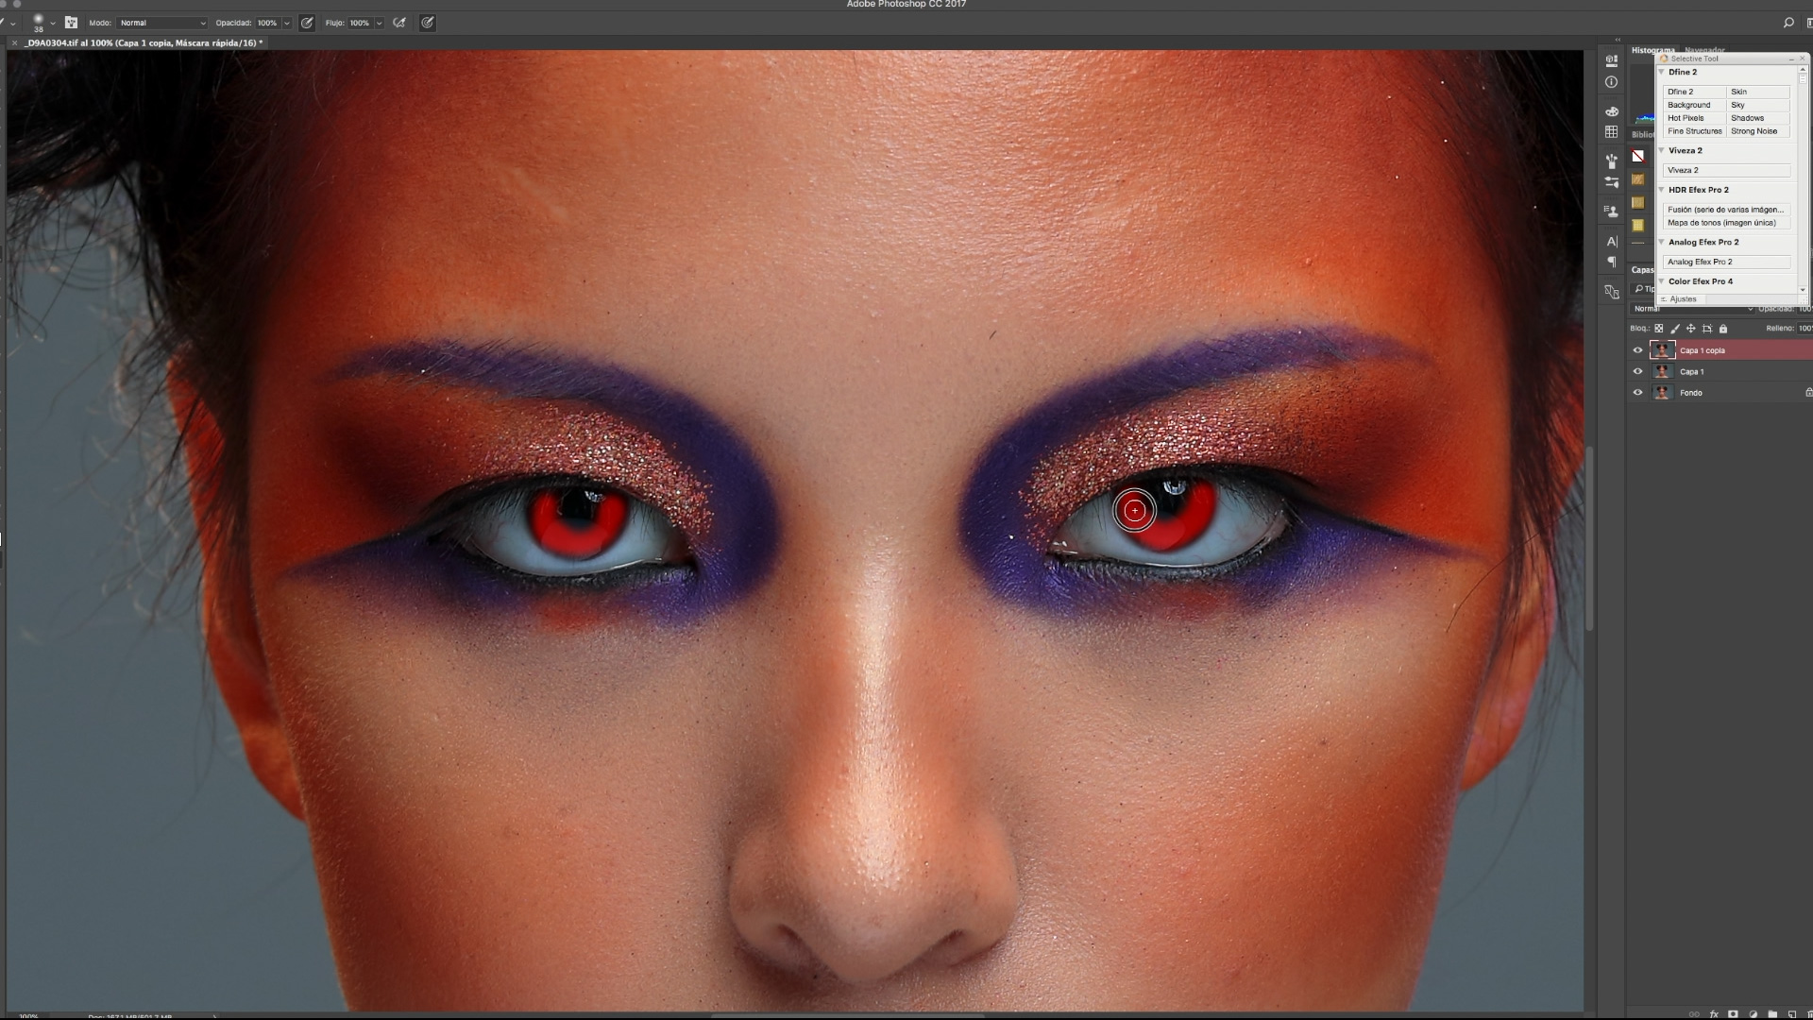
Task: Open Ajustes in Selective Tool
Action: 1682,299
